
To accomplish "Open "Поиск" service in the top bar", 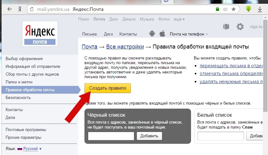I will 84,19.
